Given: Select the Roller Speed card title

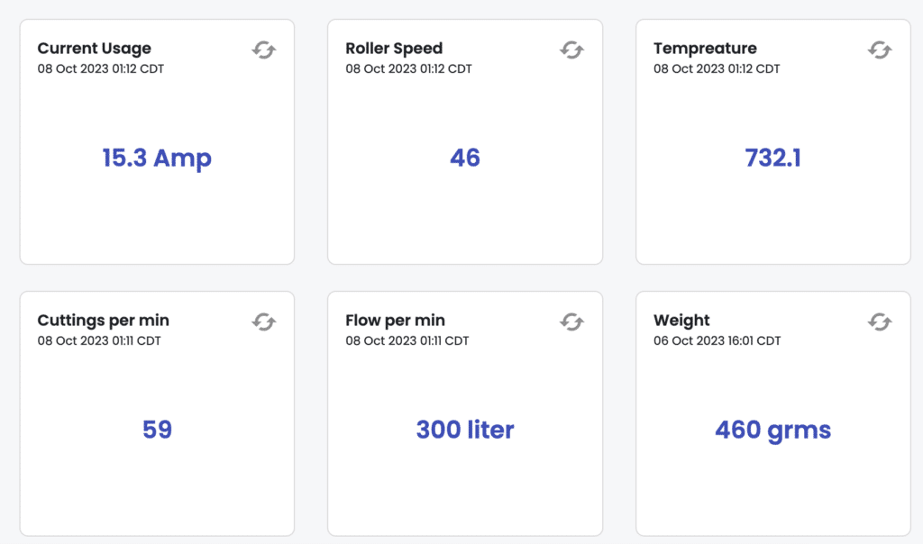Looking at the screenshot, I should pyautogui.click(x=394, y=49).
